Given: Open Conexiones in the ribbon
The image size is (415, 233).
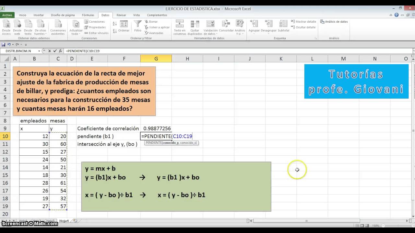Looking at the screenshot, I should (94, 22).
